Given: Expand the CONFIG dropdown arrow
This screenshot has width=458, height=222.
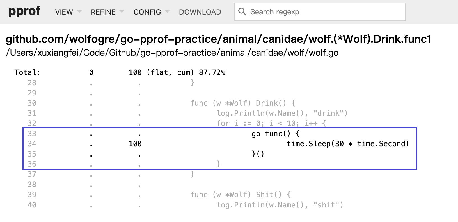Looking at the screenshot, I should [x=168, y=12].
